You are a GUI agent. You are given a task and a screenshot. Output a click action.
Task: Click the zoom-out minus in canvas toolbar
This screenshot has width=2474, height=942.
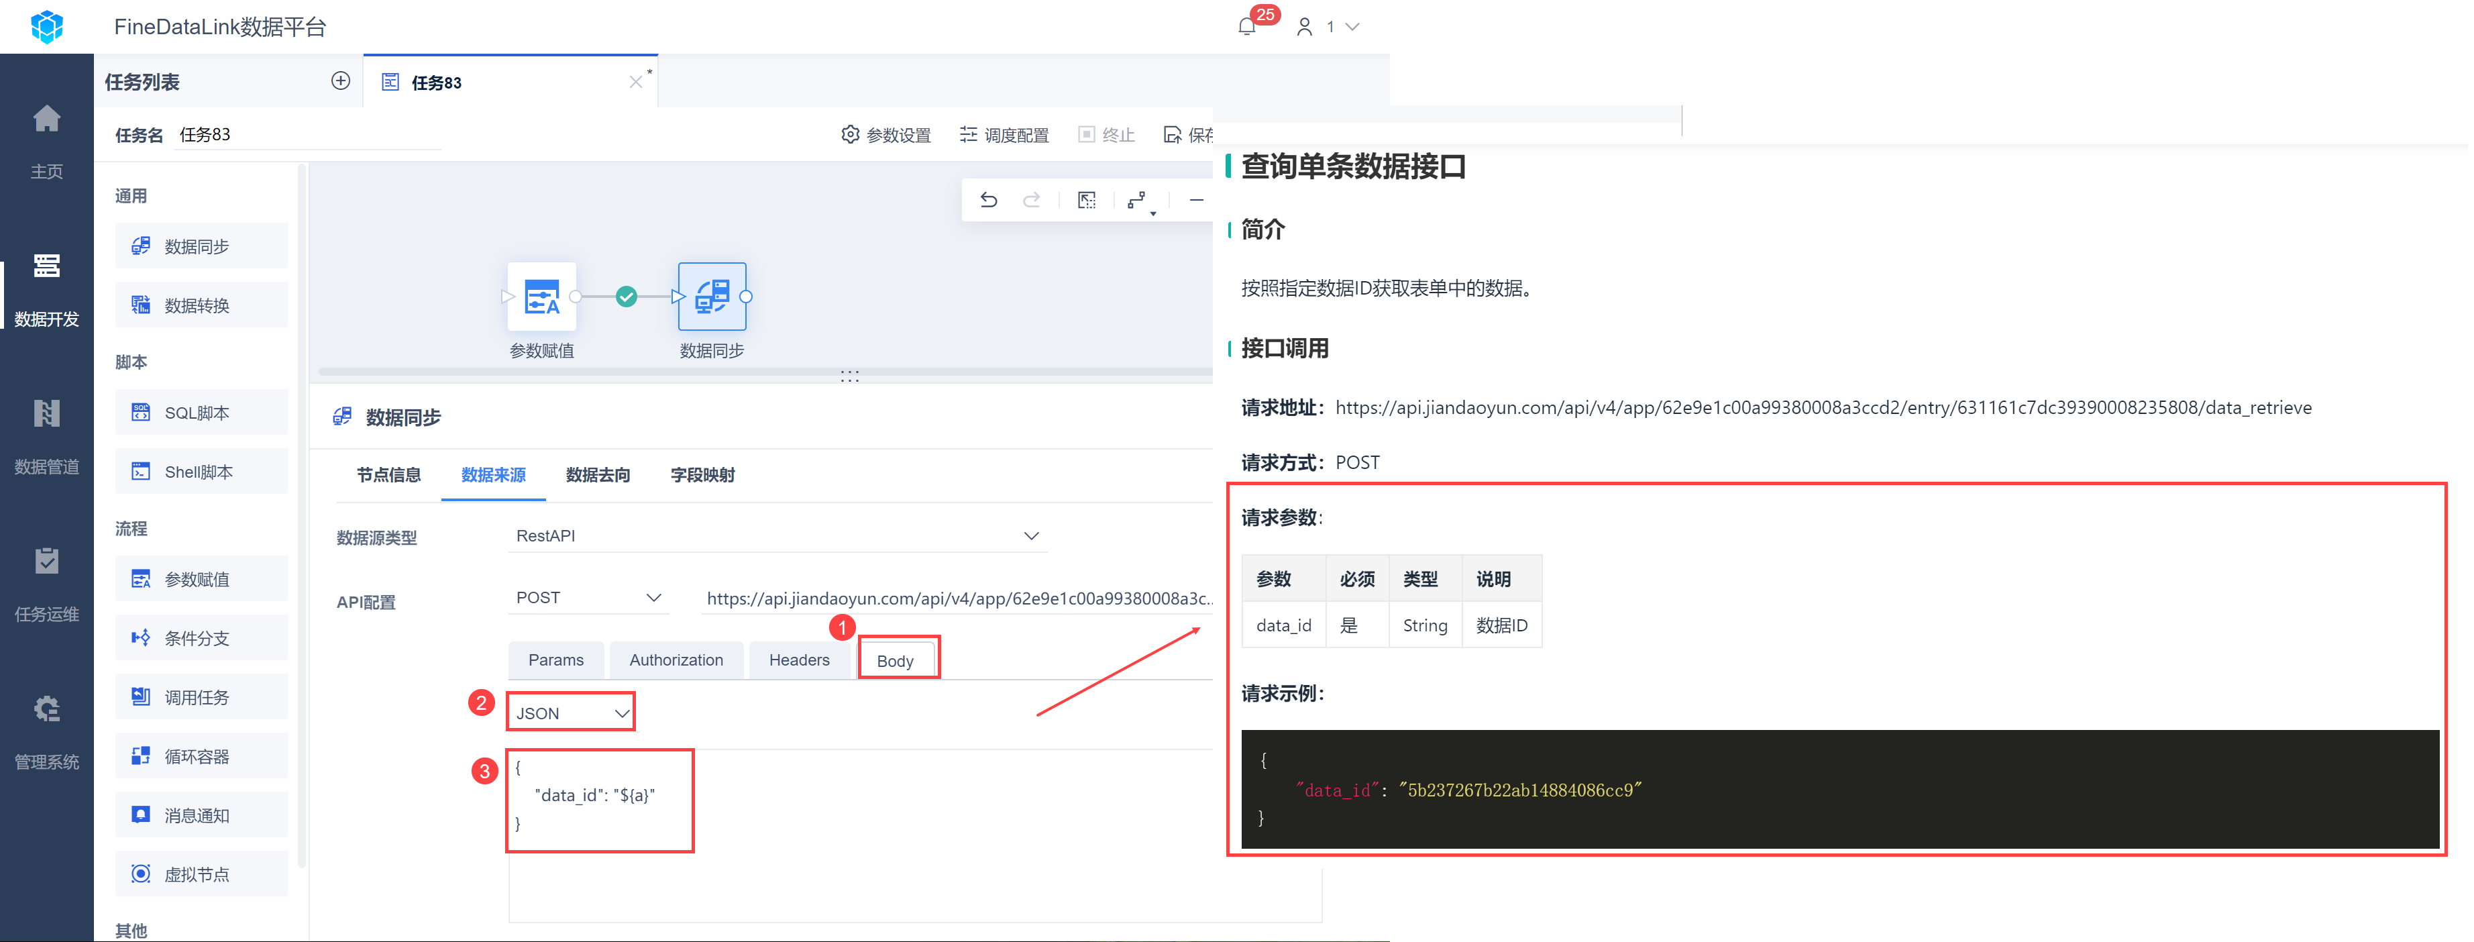point(1195,200)
